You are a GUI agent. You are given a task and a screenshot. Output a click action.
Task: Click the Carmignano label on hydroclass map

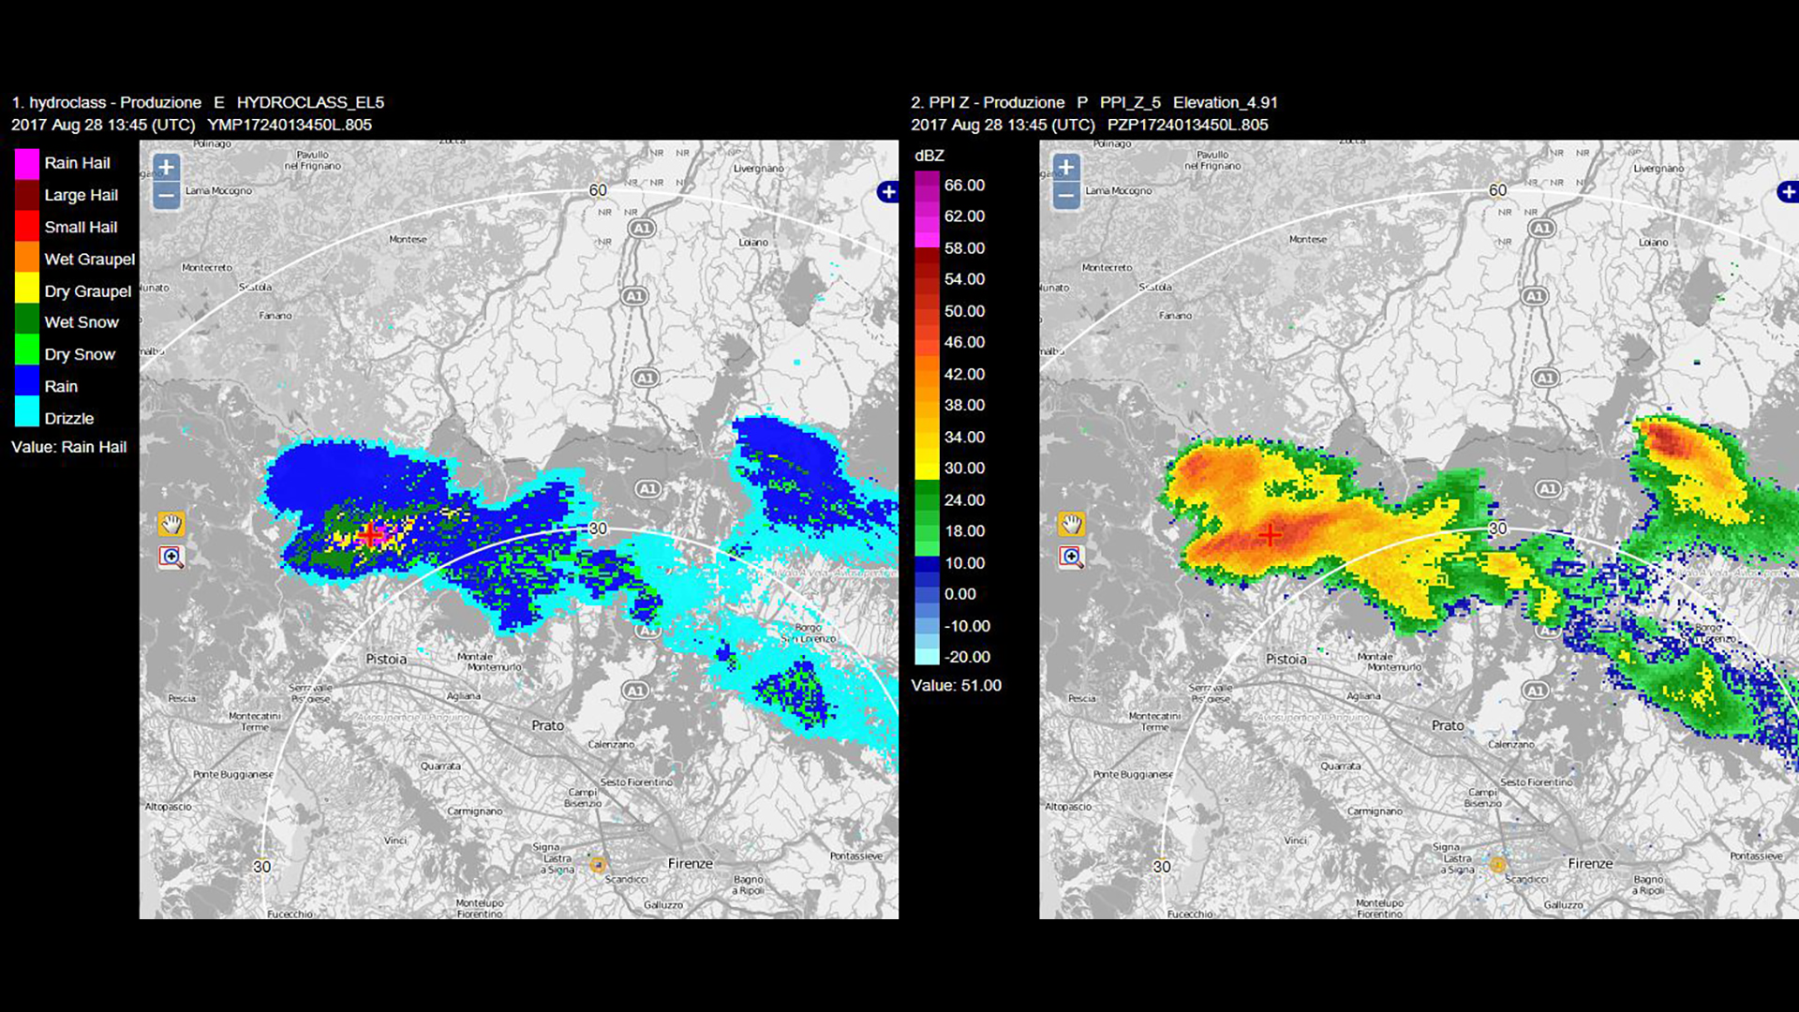pos(475,811)
